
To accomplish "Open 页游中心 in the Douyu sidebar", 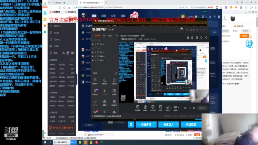I will [57, 40].
